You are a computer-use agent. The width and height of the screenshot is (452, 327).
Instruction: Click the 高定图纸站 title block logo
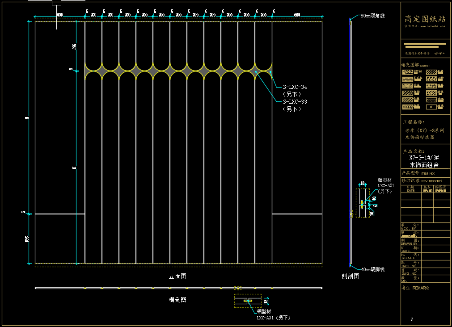point(425,19)
